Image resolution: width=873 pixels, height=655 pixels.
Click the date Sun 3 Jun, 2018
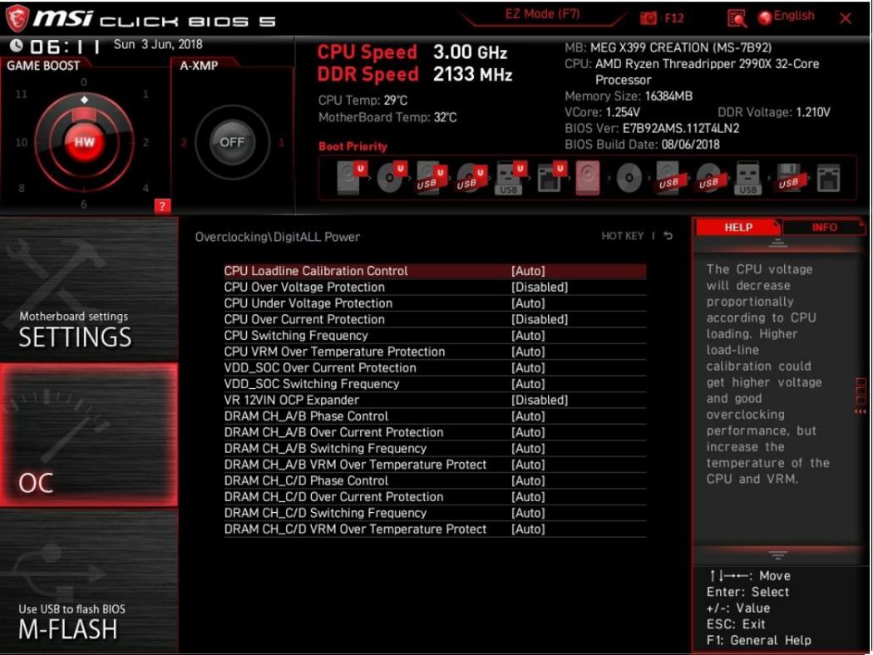158,45
